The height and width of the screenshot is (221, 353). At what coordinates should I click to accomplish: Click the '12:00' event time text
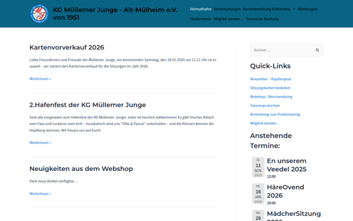coord(271,177)
